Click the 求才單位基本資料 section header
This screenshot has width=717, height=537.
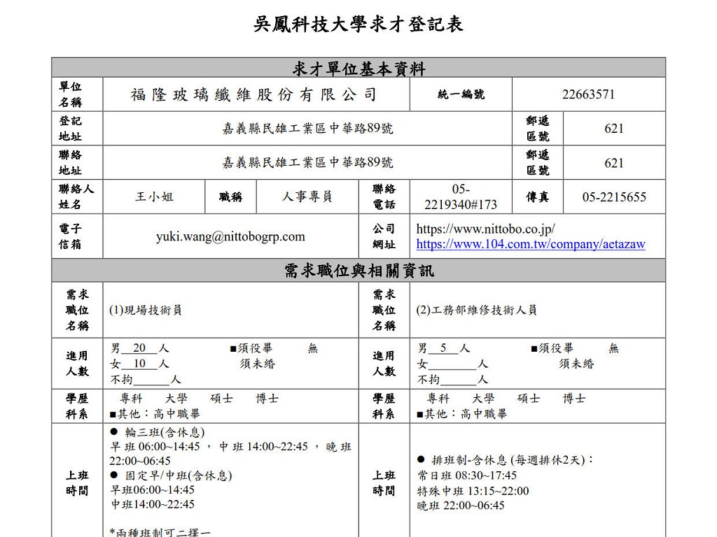358,68
